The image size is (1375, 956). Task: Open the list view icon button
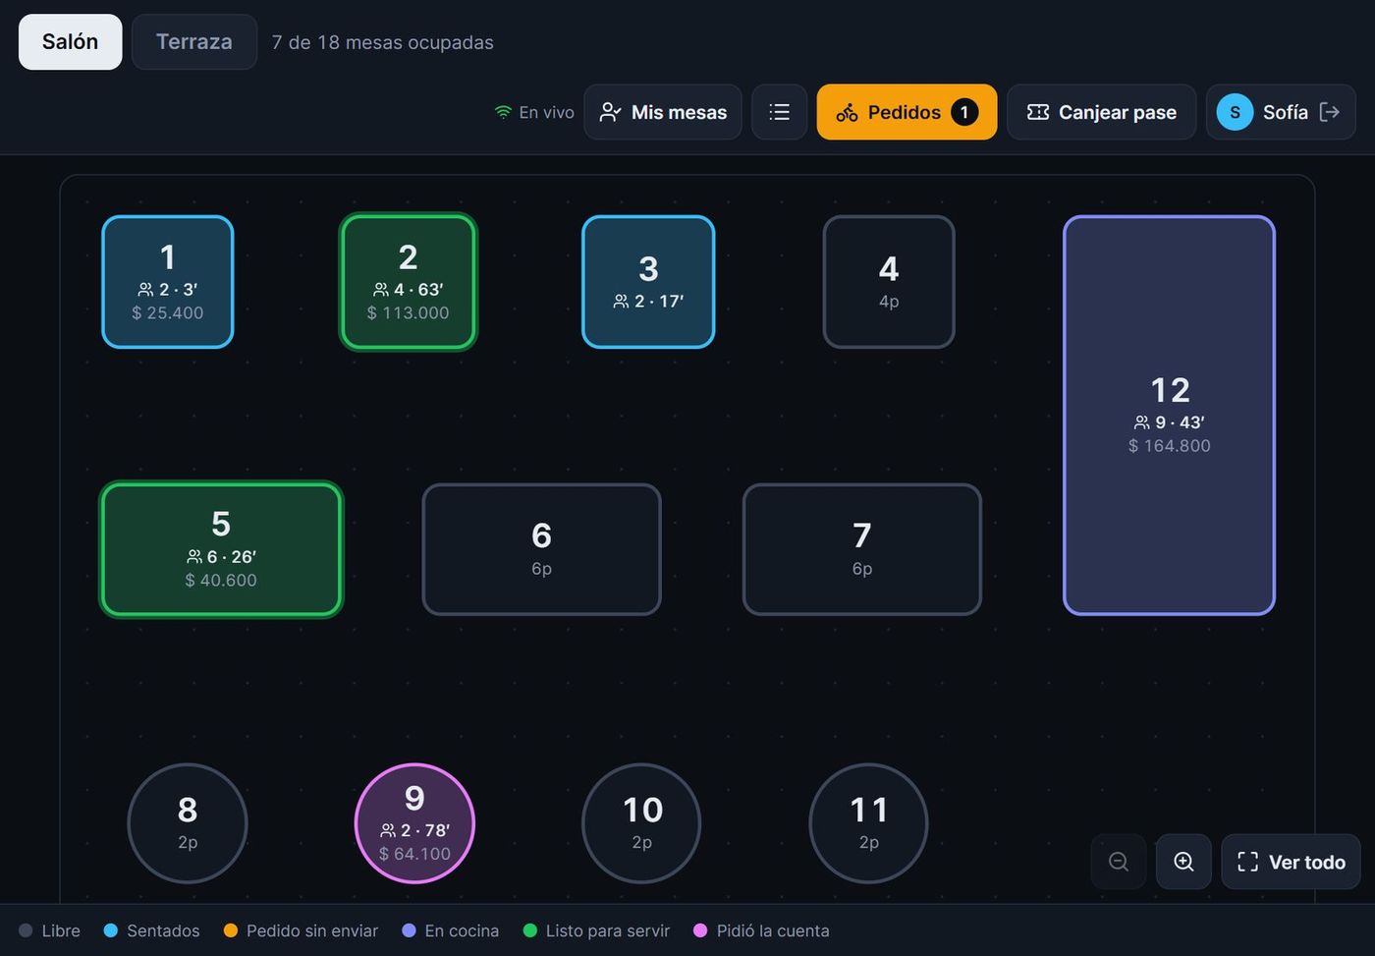(779, 112)
